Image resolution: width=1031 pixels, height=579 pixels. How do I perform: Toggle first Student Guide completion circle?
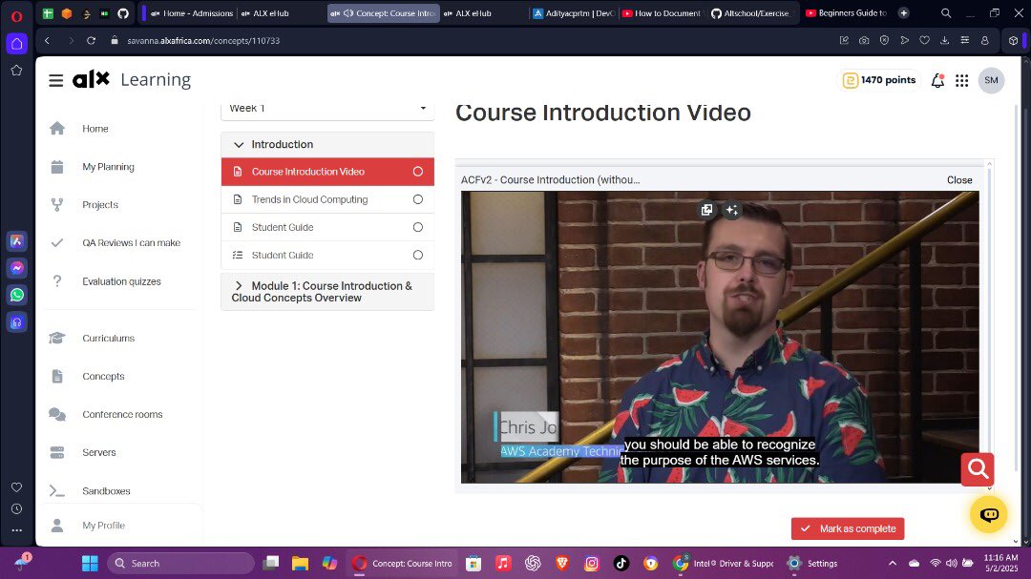417,227
